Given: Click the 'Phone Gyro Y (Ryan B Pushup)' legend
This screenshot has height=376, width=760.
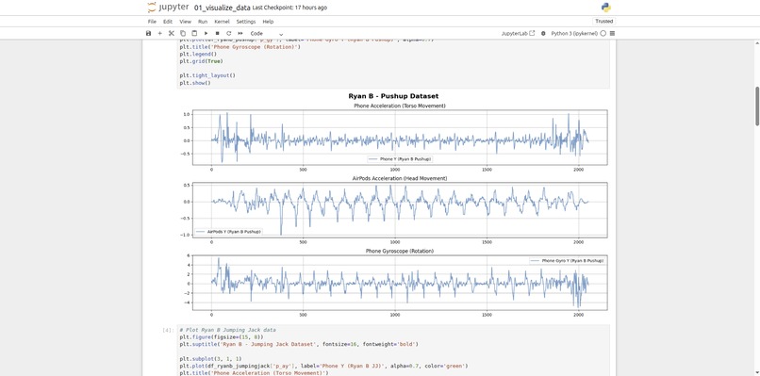Looking at the screenshot, I should pos(567,261).
